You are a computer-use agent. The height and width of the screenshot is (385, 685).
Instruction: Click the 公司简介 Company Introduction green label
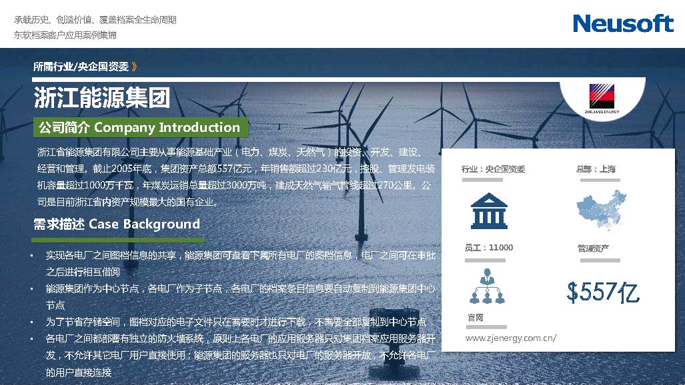[x=140, y=127]
